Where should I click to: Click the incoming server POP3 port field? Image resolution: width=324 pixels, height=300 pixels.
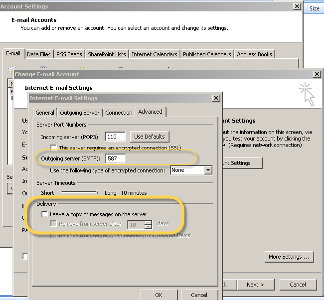tap(115, 137)
